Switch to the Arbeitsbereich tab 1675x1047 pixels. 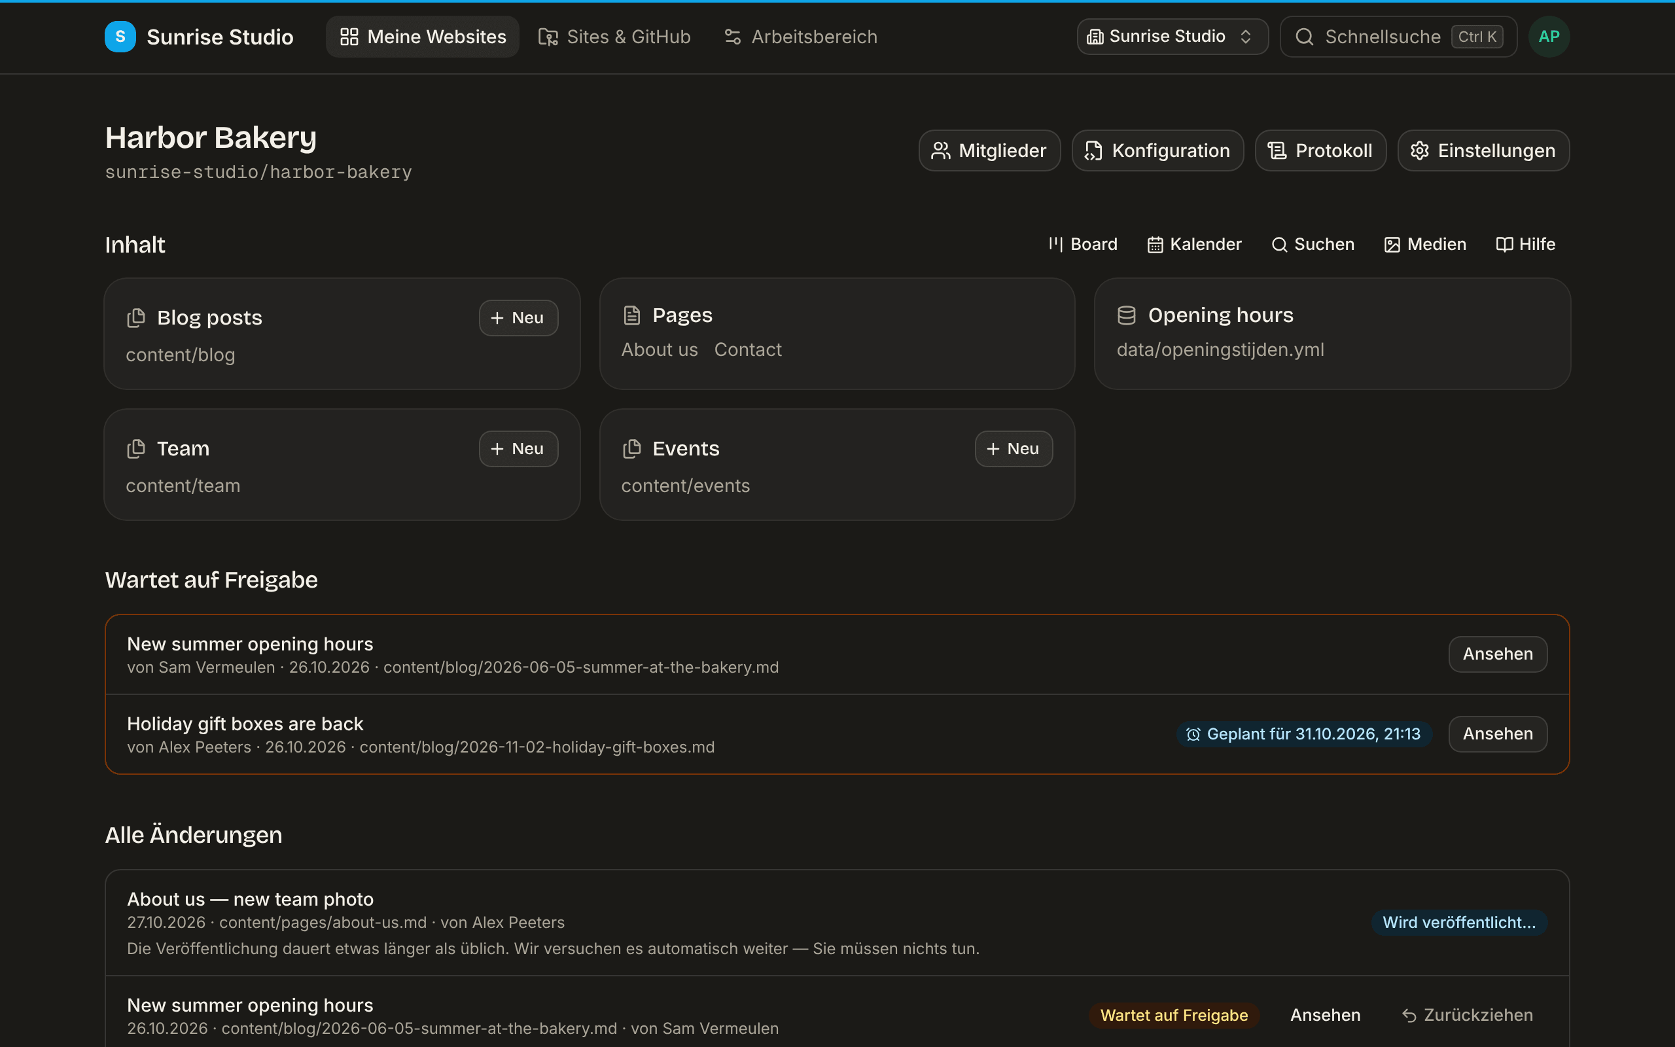pos(801,37)
